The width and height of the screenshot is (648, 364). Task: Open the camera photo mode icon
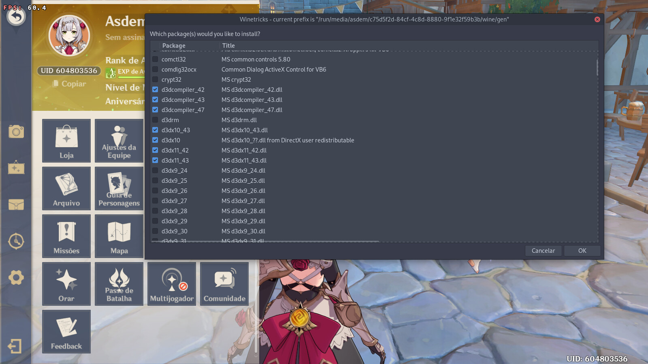[16, 131]
